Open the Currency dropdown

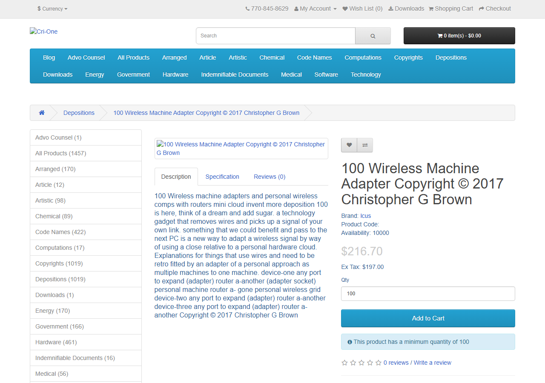click(x=52, y=9)
